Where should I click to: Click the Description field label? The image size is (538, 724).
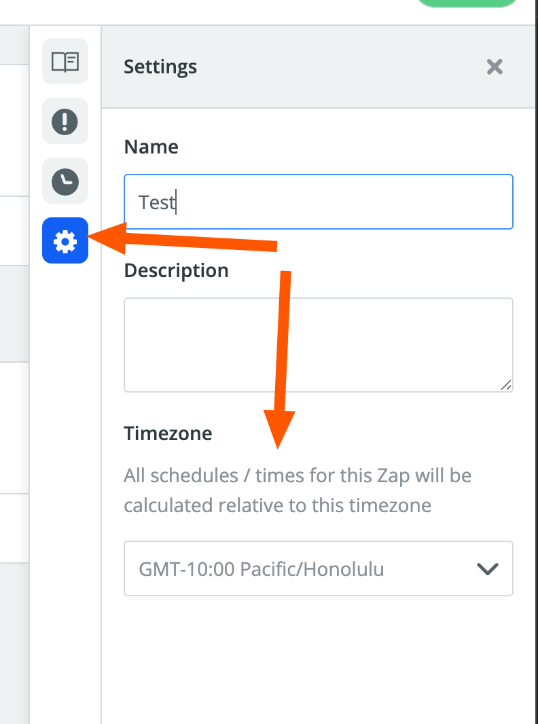coord(176,270)
